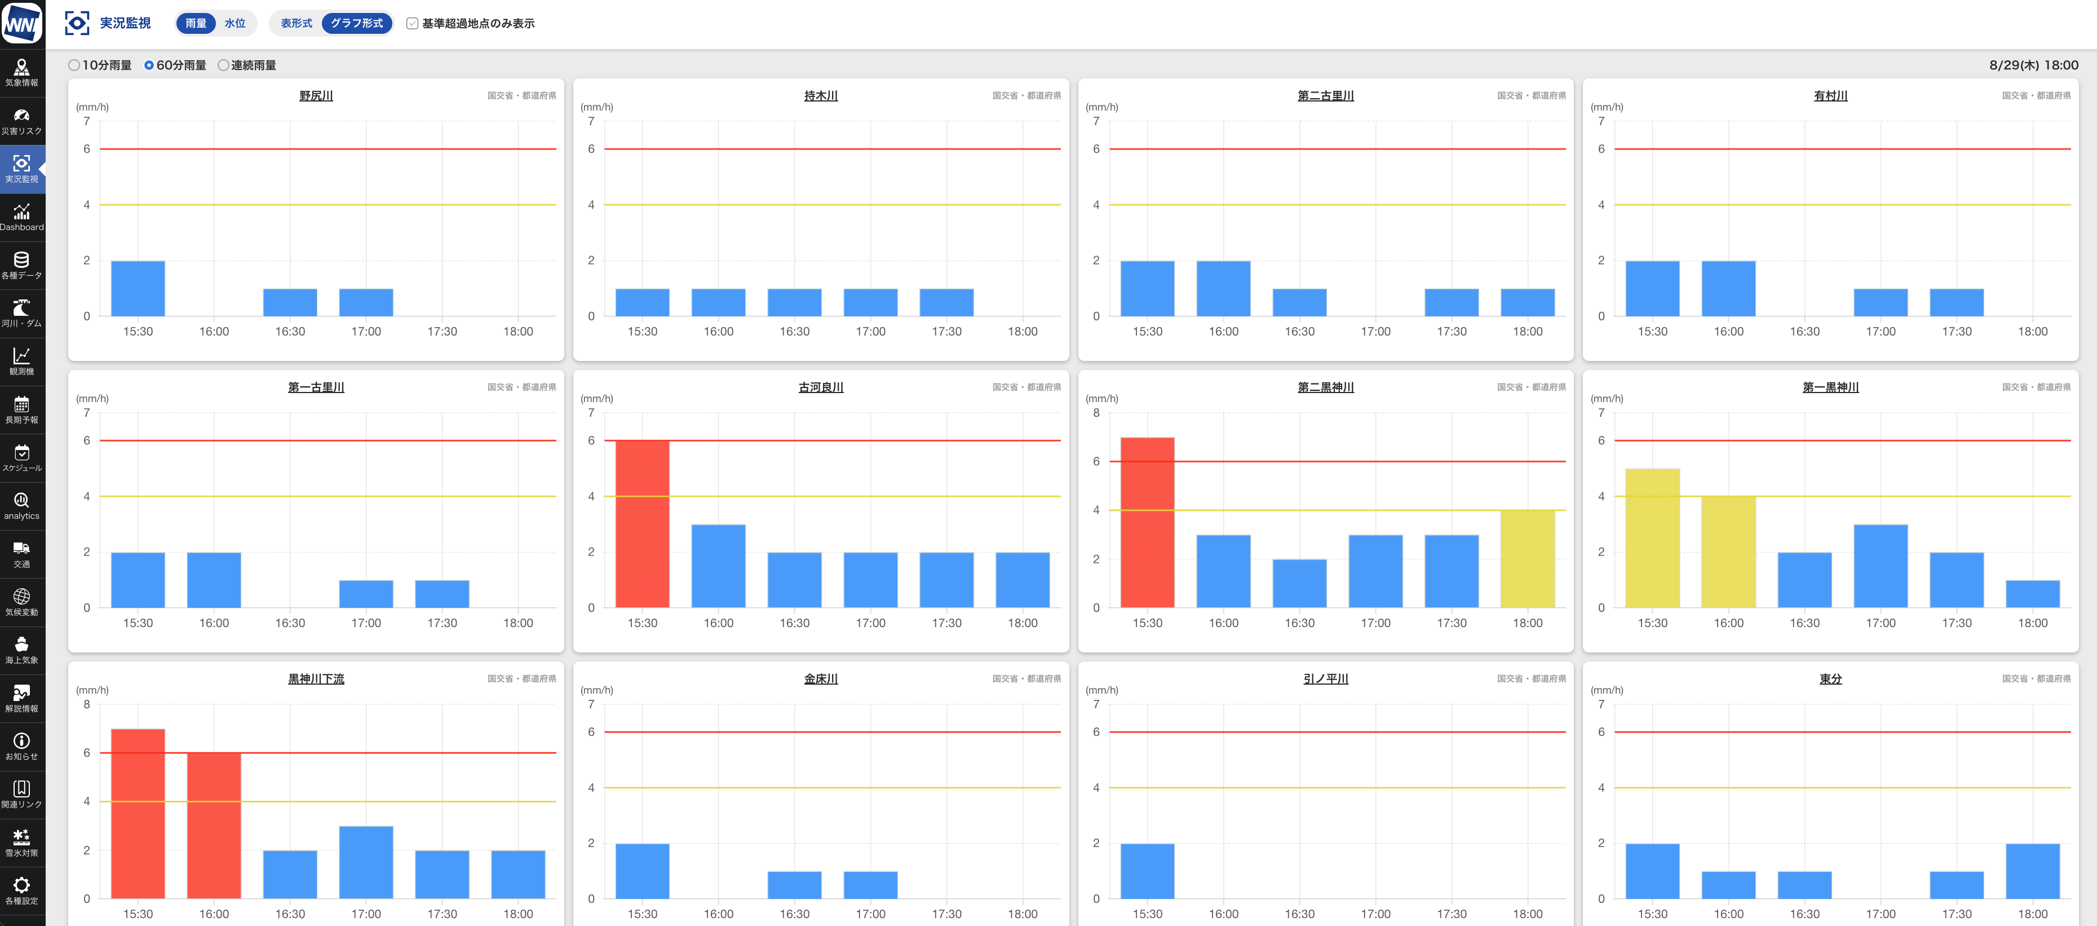Open the 気象情報 sidebar icon
This screenshot has width=2097, height=926.
pyautogui.click(x=22, y=72)
